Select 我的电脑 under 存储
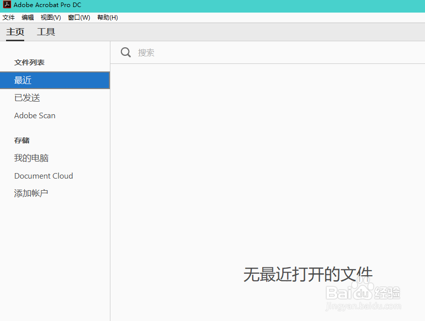This screenshot has height=321, width=425. [31, 158]
